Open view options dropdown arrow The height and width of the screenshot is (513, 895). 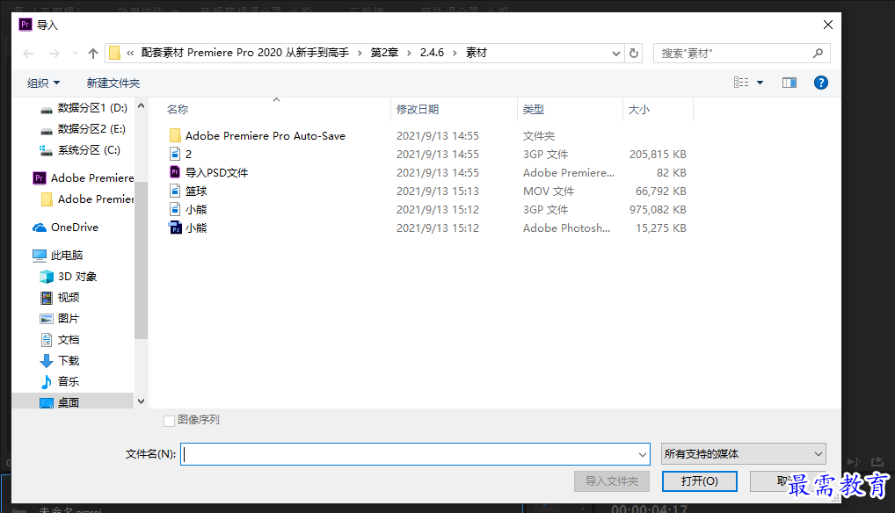click(x=760, y=83)
